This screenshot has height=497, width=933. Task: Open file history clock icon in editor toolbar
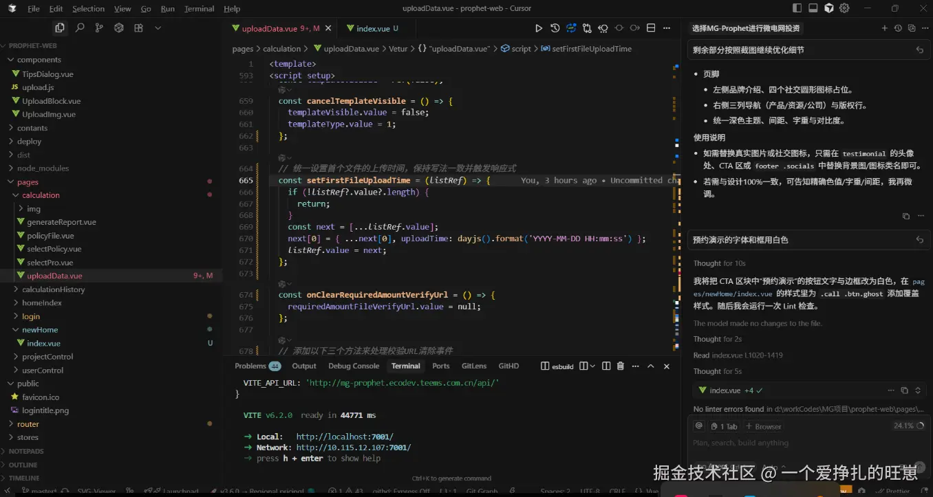pyautogui.click(x=555, y=28)
